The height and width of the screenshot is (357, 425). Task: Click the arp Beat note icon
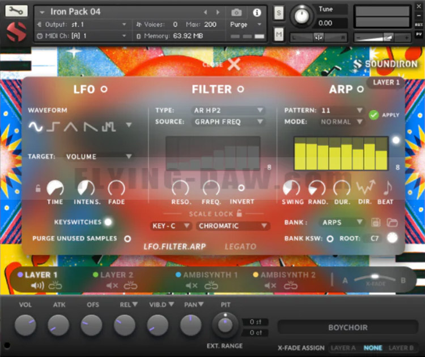(x=388, y=188)
